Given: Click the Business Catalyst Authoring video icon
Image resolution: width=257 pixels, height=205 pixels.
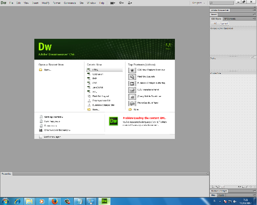Looking at the screenshot, I should point(132,84).
